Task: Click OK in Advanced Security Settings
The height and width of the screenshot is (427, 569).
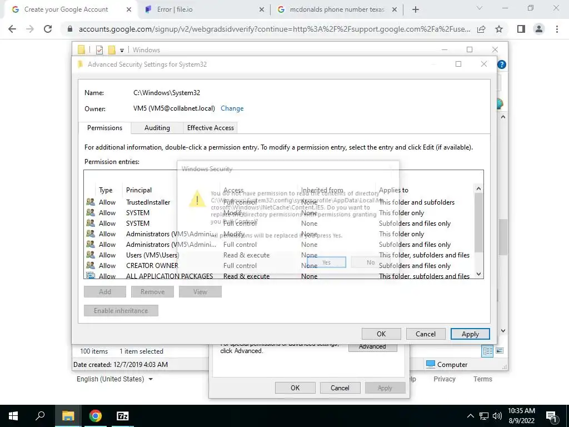Action: 381,334
